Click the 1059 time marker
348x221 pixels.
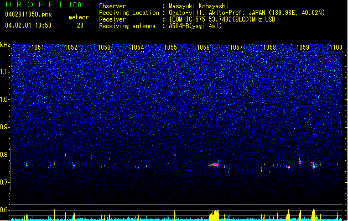tap(303, 48)
